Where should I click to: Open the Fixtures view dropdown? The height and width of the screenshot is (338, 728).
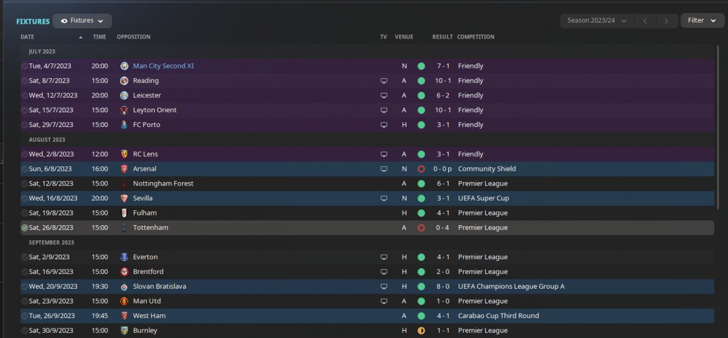click(x=82, y=21)
